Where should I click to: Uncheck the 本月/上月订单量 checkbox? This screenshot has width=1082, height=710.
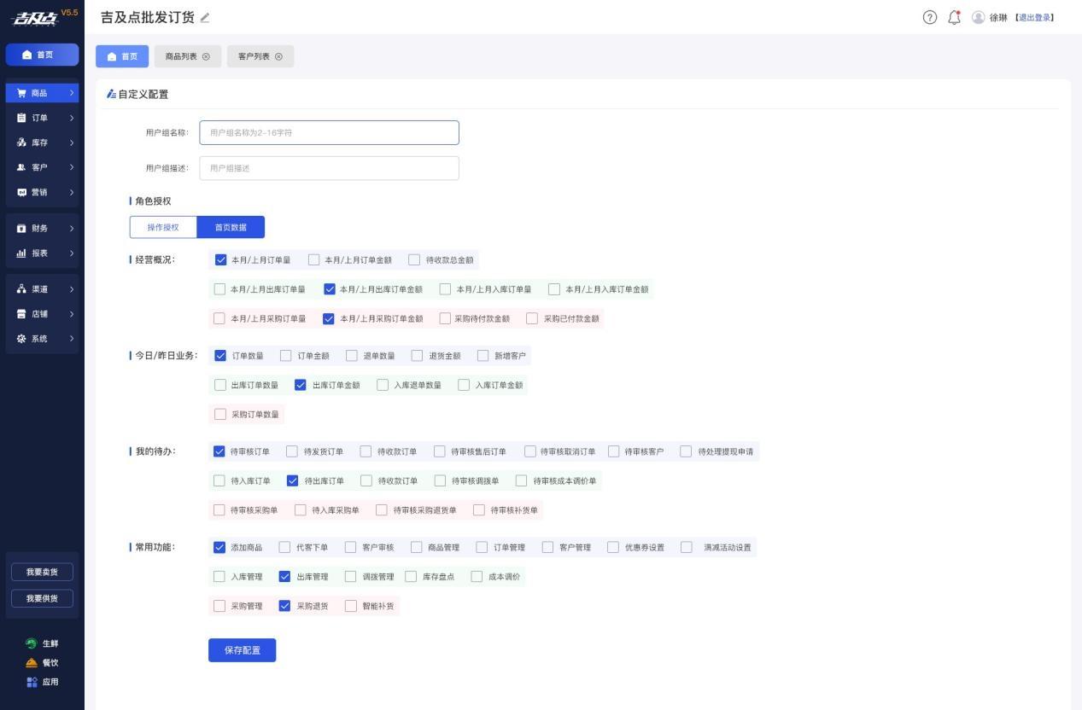pos(221,260)
